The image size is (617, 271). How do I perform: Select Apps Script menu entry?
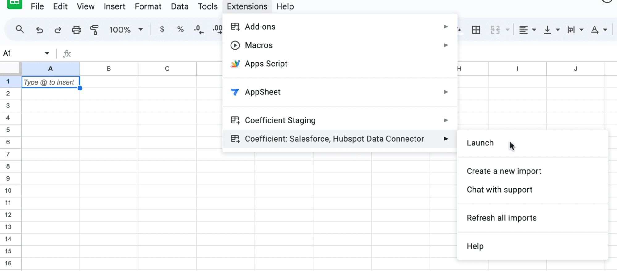point(266,64)
